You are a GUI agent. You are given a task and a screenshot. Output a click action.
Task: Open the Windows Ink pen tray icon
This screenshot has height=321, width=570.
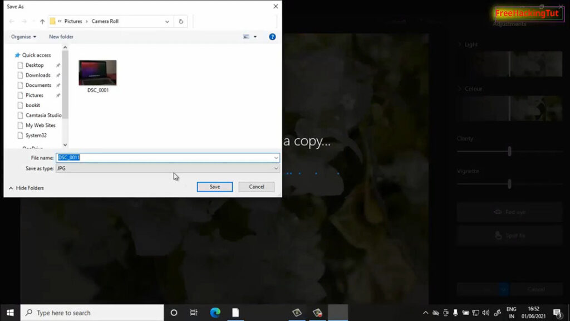(497, 313)
